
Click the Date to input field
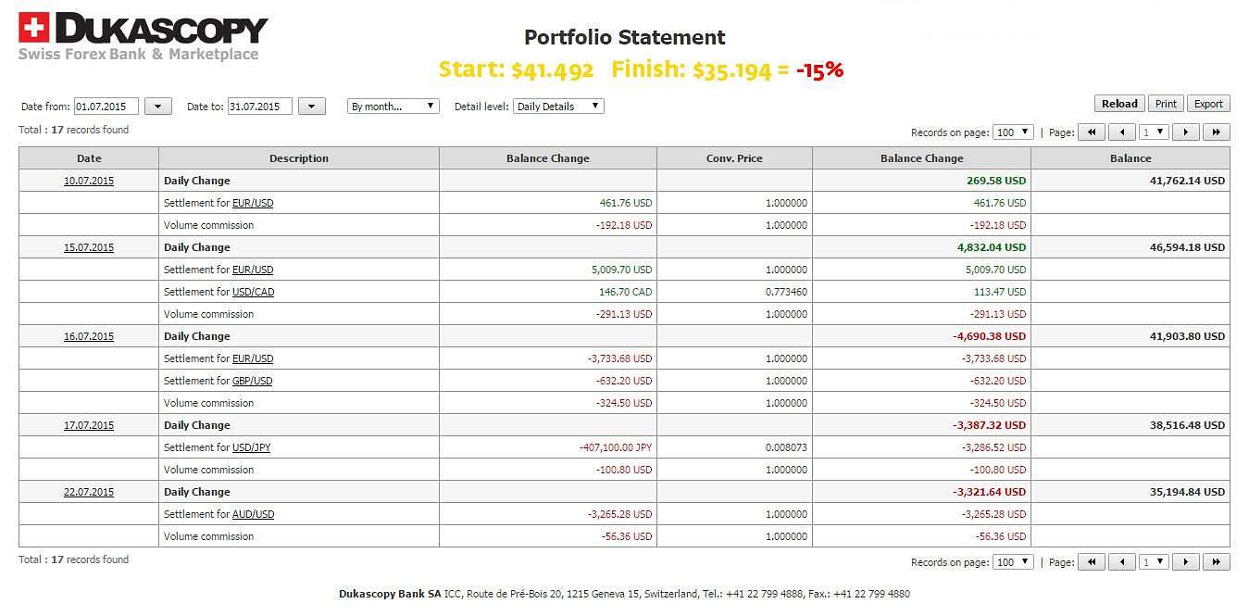pos(260,107)
